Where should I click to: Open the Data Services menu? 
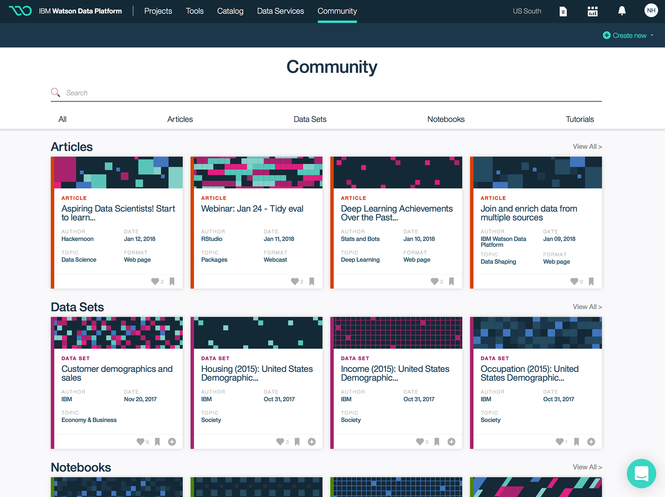tap(281, 11)
